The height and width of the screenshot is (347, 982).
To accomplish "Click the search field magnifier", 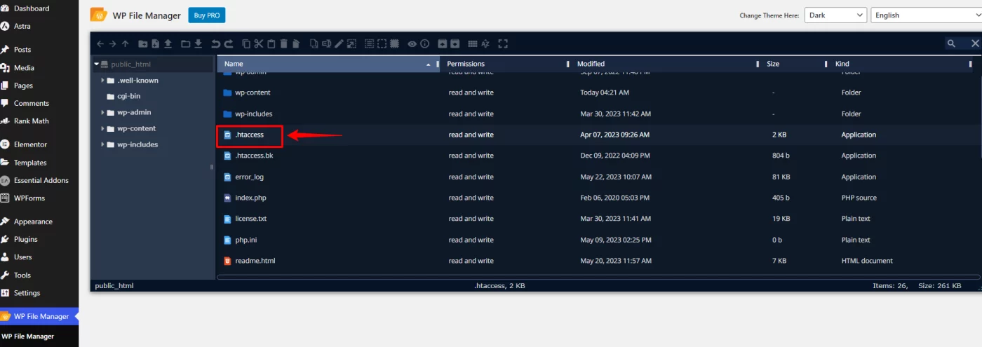I will click(951, 43).
